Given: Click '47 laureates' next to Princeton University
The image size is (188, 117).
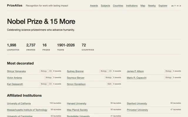Looking at the screenshot, I should 176,109.
